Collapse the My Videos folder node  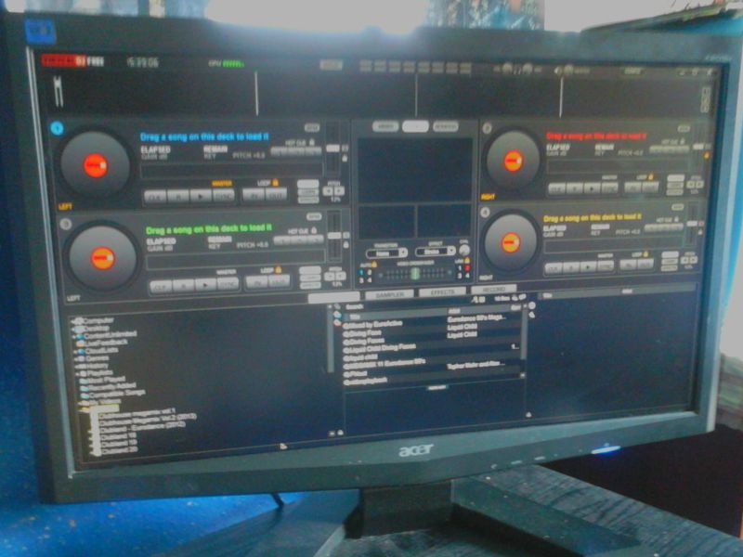coord(79,402)
